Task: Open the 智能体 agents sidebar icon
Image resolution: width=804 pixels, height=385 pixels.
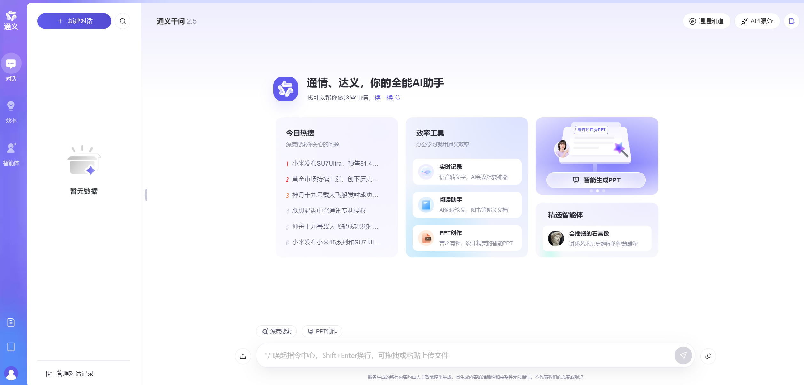Action: [11, 148]
